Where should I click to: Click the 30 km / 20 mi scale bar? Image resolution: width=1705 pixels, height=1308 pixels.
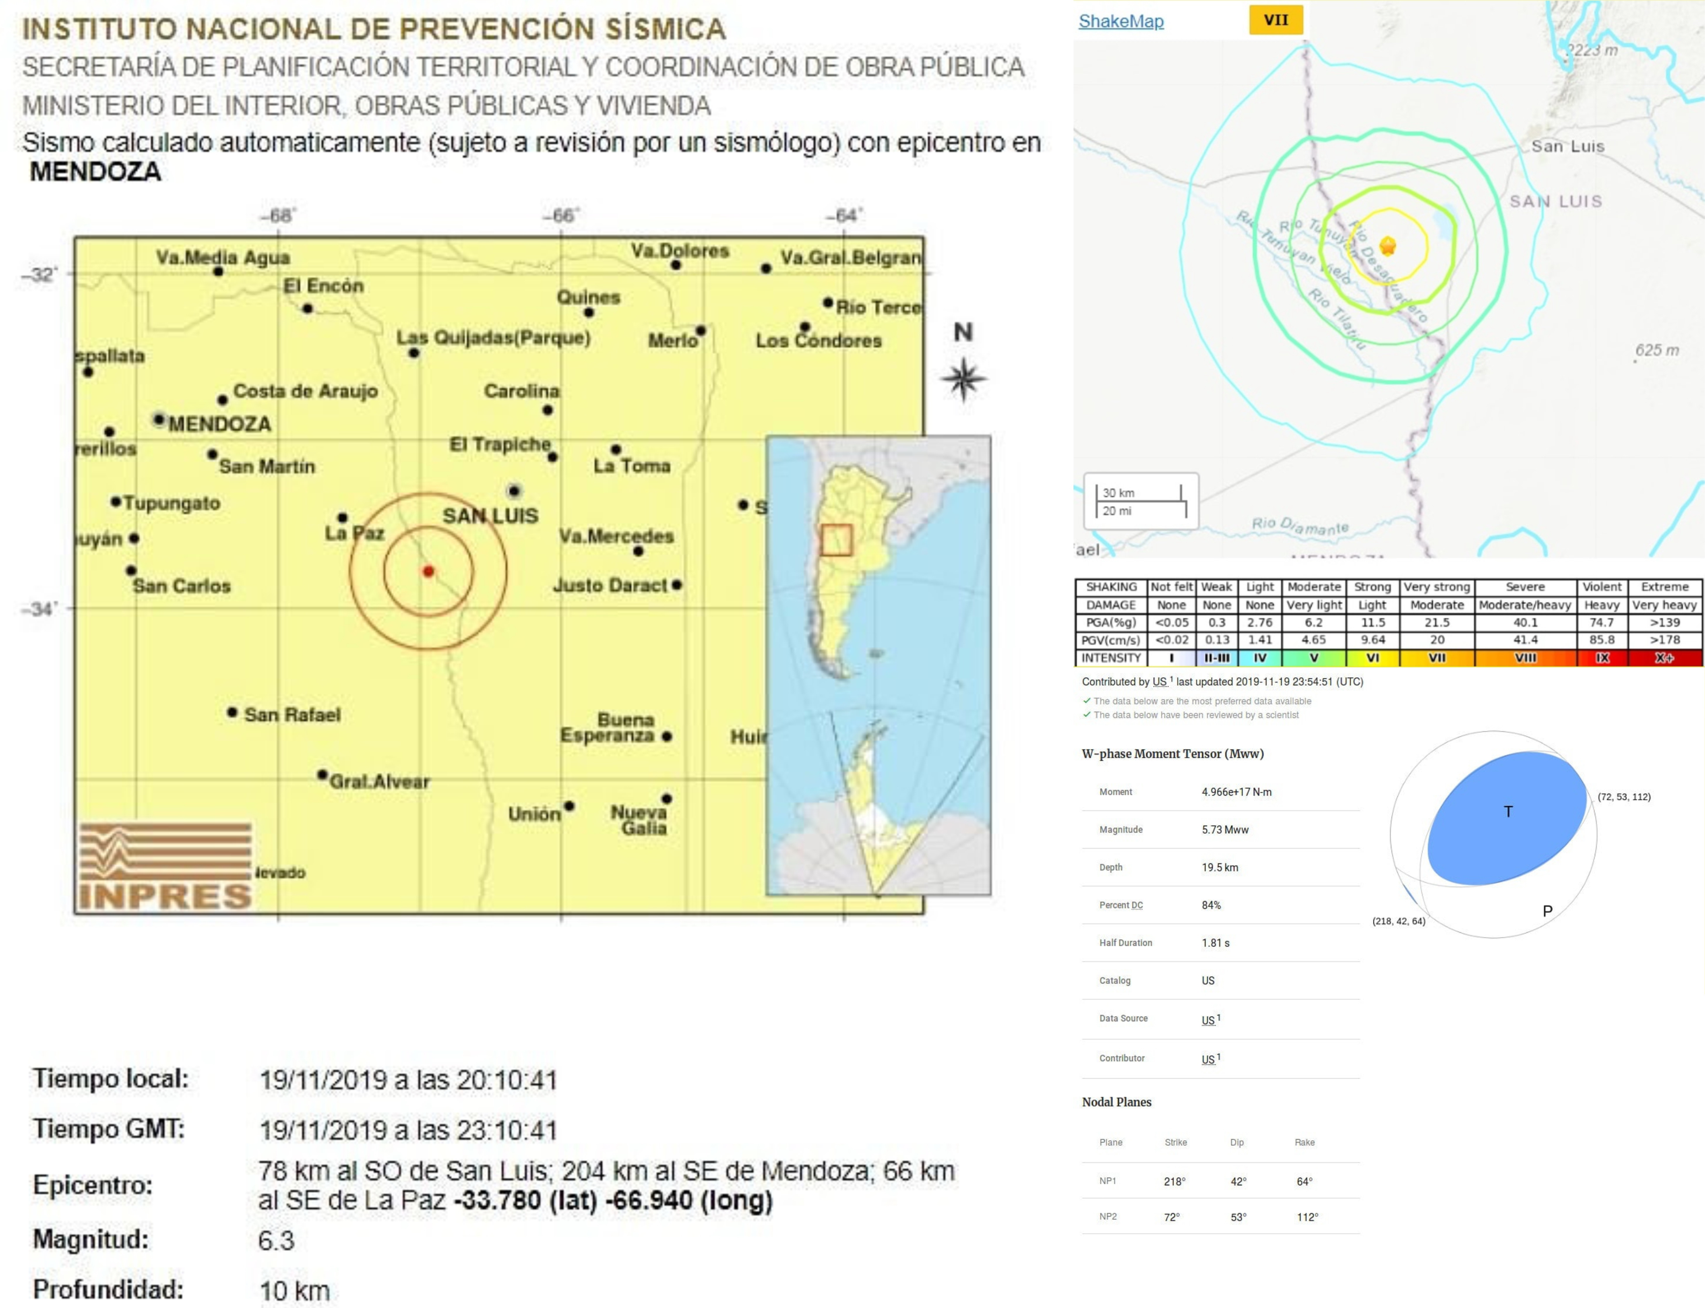pos(1141,501)
